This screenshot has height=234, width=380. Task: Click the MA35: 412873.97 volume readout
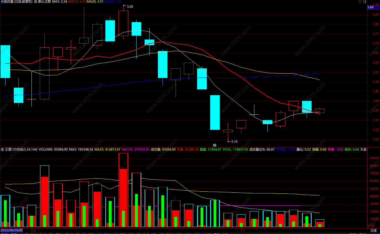pyautogui.click(x=107, y=149)
